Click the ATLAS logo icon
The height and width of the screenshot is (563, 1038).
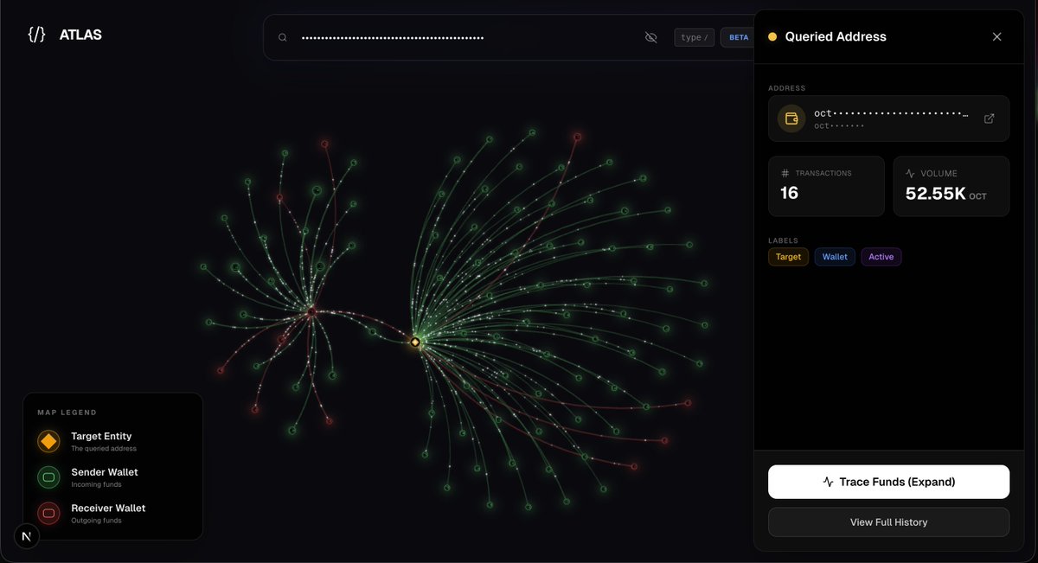tap(36, 35)
